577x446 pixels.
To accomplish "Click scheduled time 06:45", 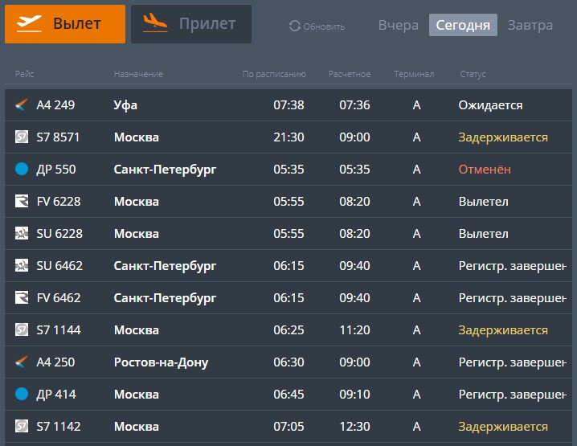I will [288, 394].
